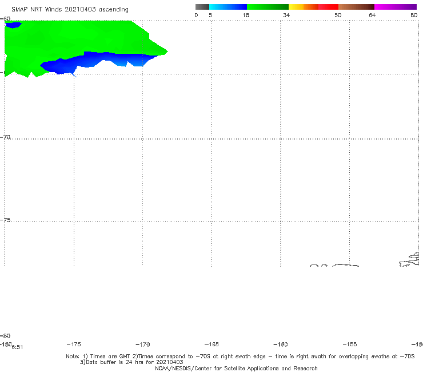423x372 pixels.
Task: Click the NOAA/NESDIS Center for Satellite Applications credit
Action: (236, 368)
